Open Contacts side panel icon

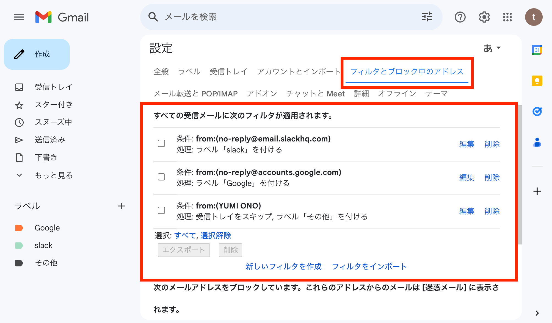537,142
